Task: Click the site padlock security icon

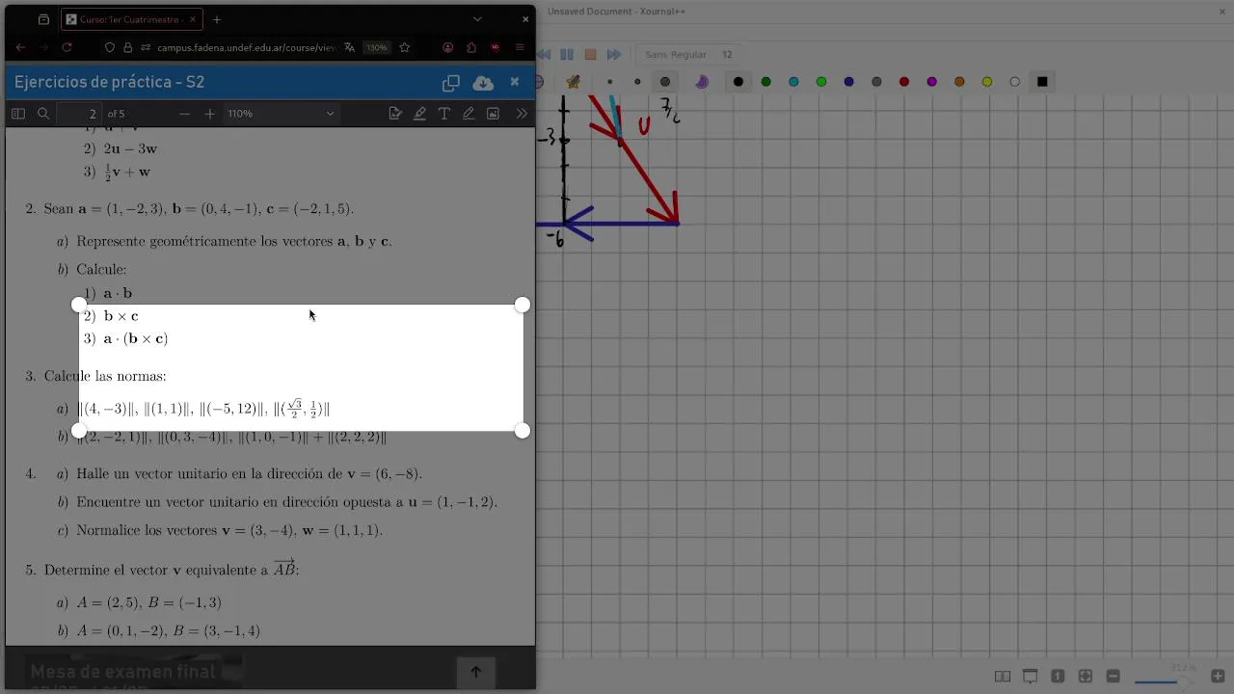Action: 128,47
